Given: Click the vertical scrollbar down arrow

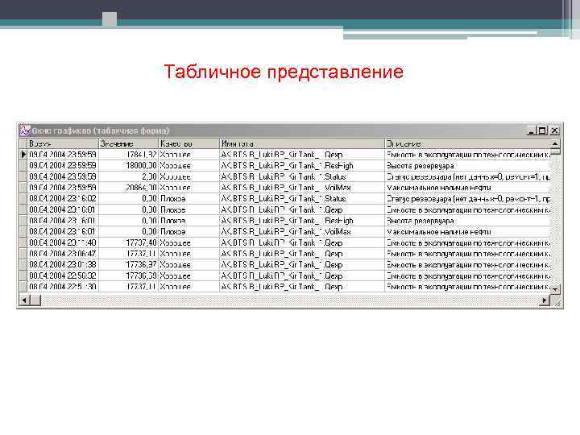Looking at the screenshot, I should pyautogui.click(x=555, y=289).
